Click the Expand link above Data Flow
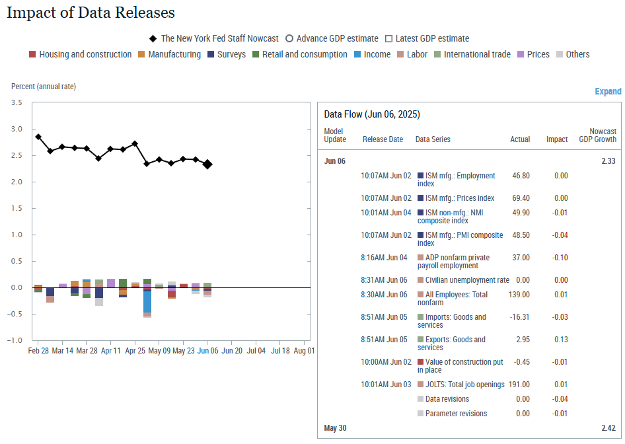 (608, 91)
